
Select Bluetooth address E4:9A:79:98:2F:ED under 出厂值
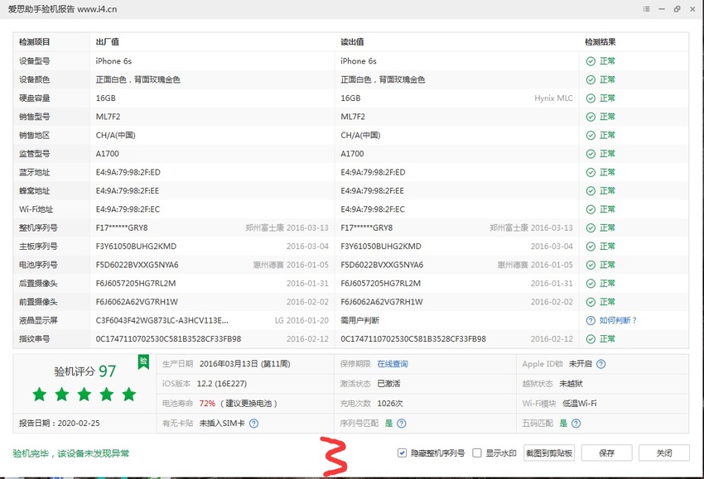point(128,172)
